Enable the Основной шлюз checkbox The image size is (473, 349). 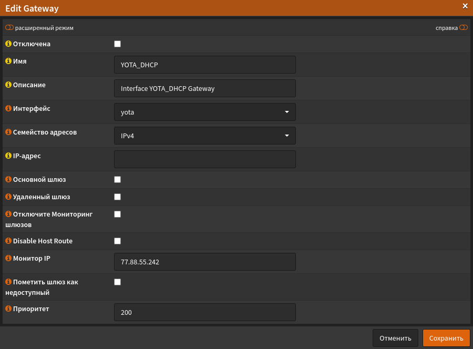click(x=117, y=179)
